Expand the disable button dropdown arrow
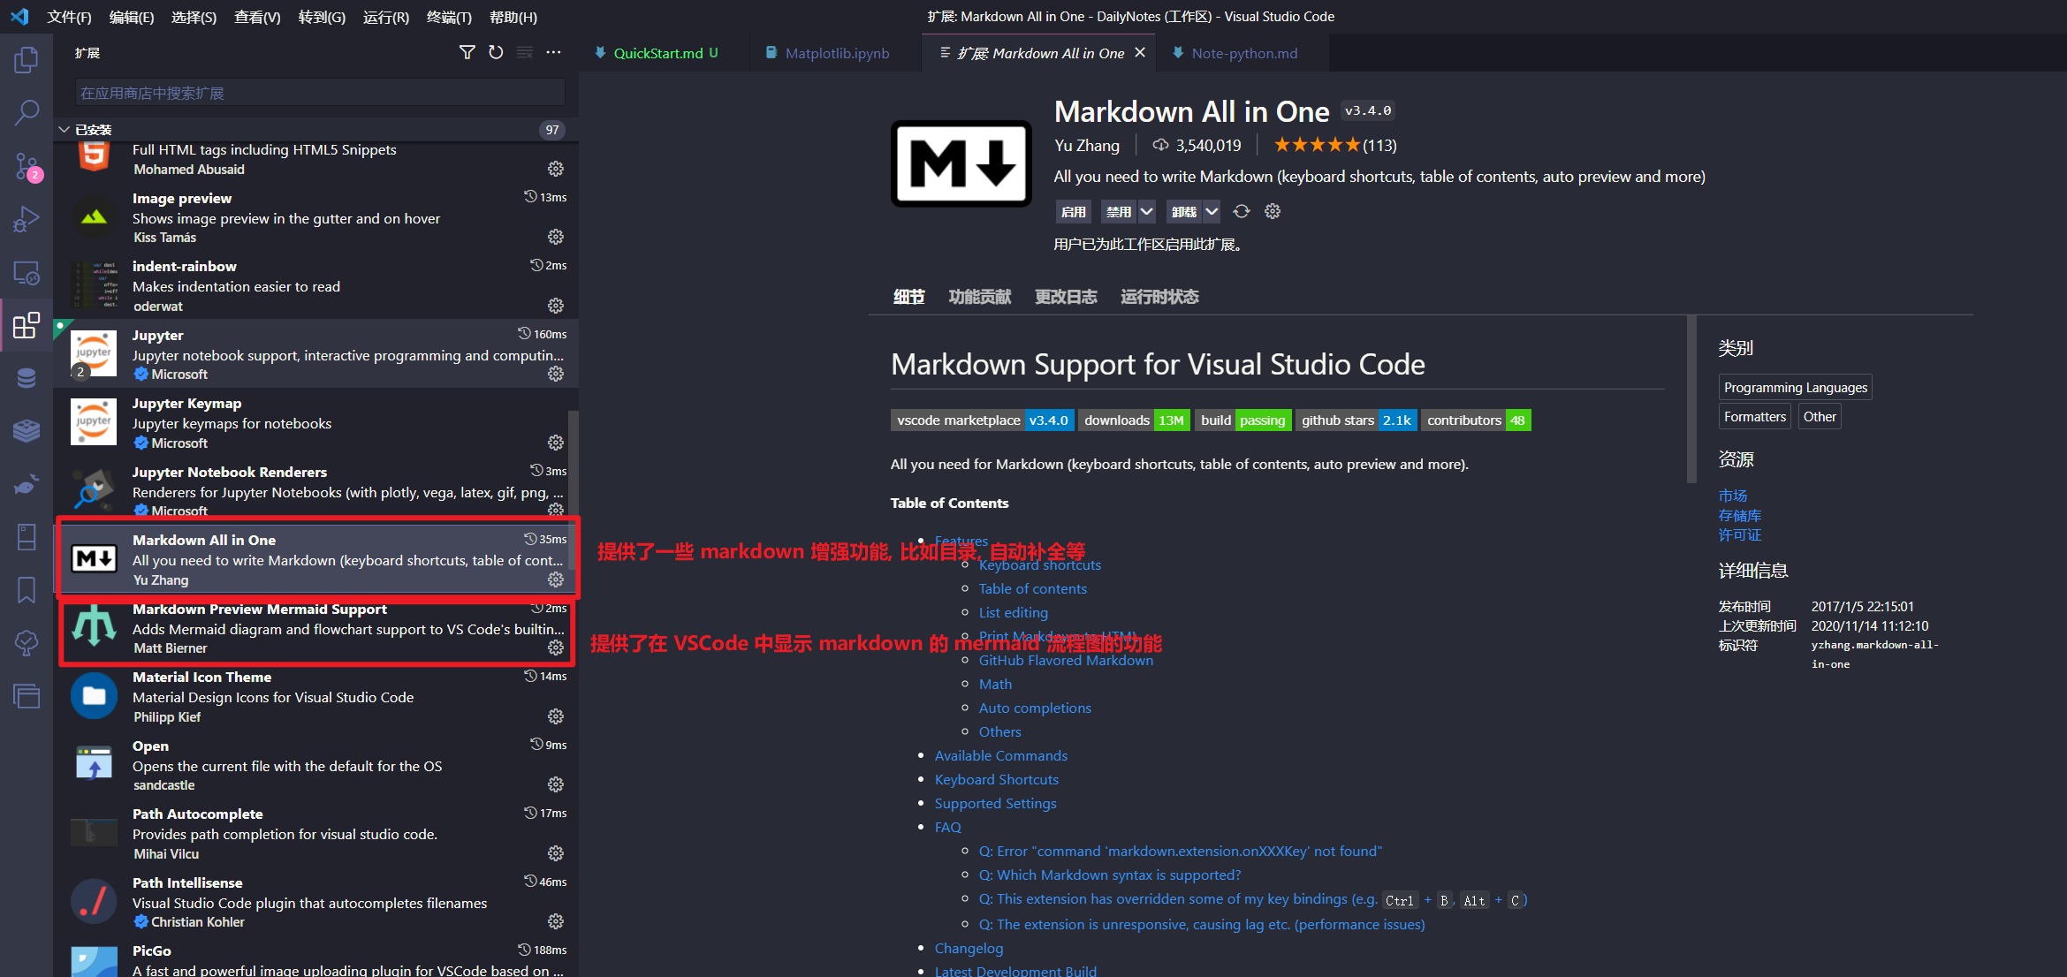 1146,211
